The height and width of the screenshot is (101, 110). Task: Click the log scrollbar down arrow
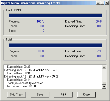coord(104,86)
